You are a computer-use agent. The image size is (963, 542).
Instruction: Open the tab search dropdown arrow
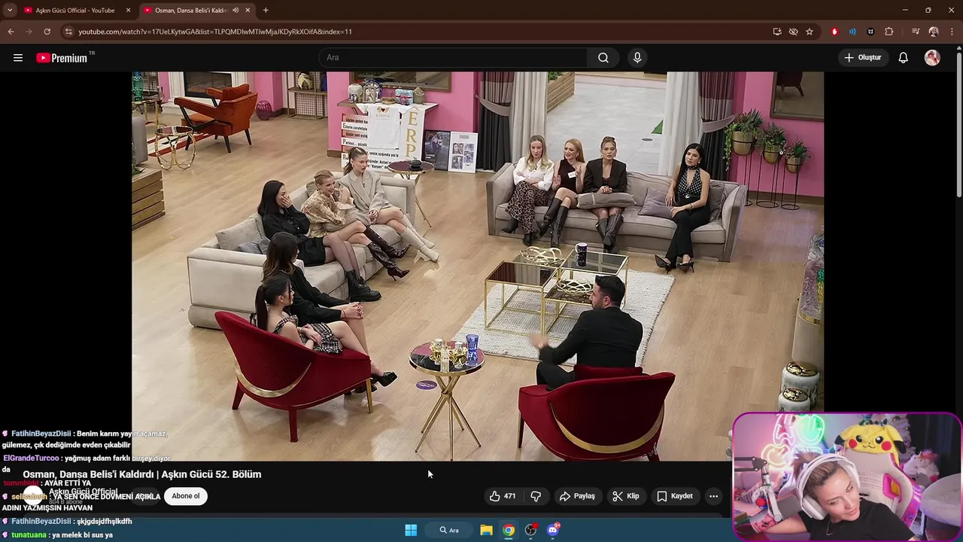click(x=10, y=11)
